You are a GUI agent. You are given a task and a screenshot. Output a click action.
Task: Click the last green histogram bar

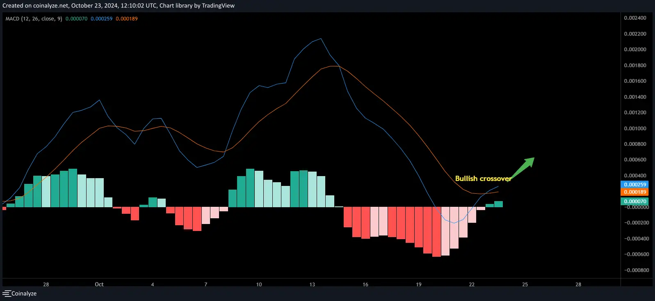[x=498, y=204]
